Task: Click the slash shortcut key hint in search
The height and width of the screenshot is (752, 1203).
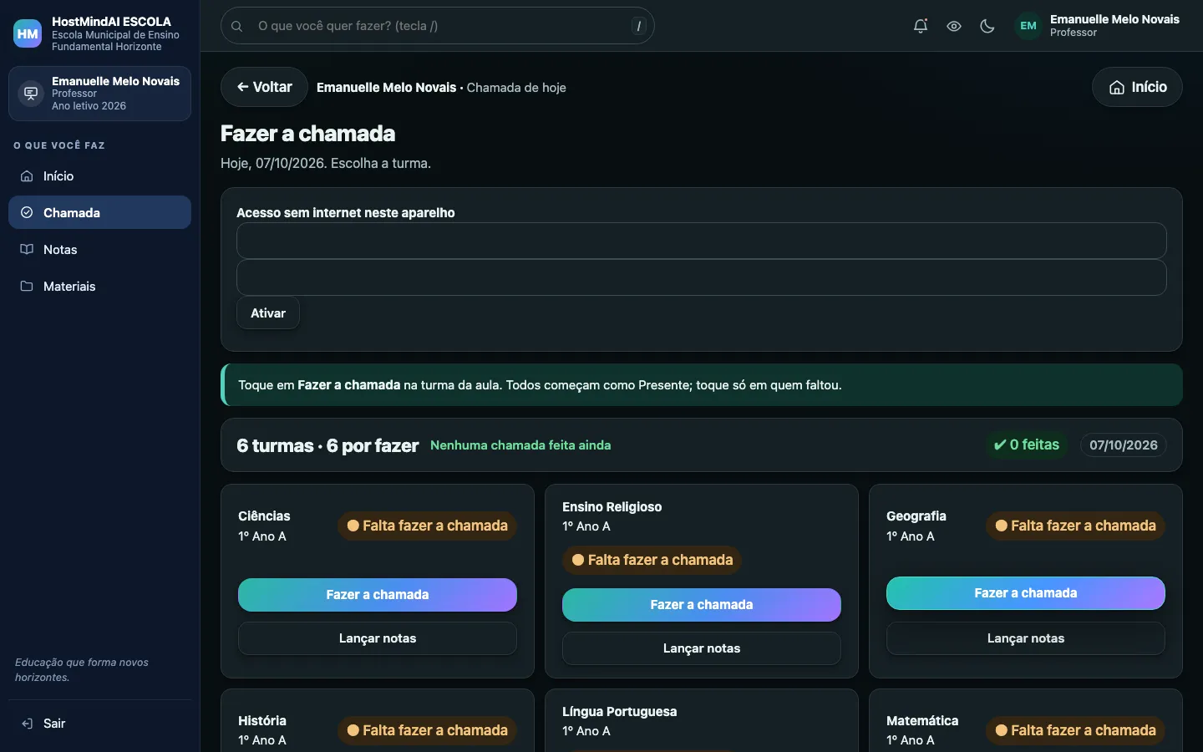Action: (x=639, y=26)
